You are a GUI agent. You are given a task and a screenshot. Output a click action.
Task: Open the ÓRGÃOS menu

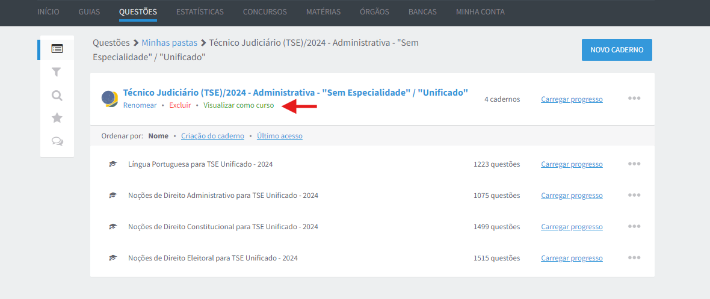(374, 12)
